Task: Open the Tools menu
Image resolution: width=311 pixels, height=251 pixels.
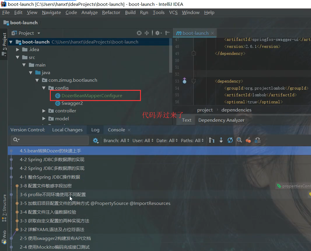Action: point(158,13)
